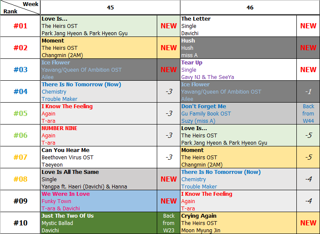Click week 45 'Ice Flower' cell
Screen dimensions: 320x234
point(99,70)
